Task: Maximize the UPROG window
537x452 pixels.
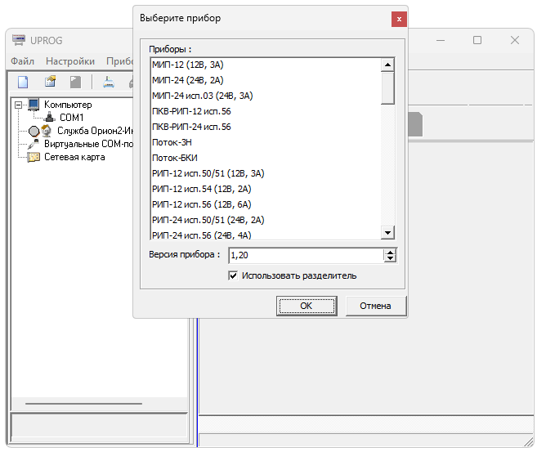Action: point(477,40)
